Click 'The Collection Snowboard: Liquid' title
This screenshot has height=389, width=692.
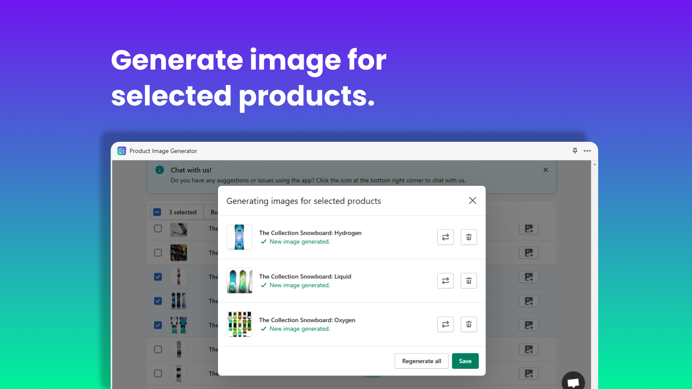point(305,277)
